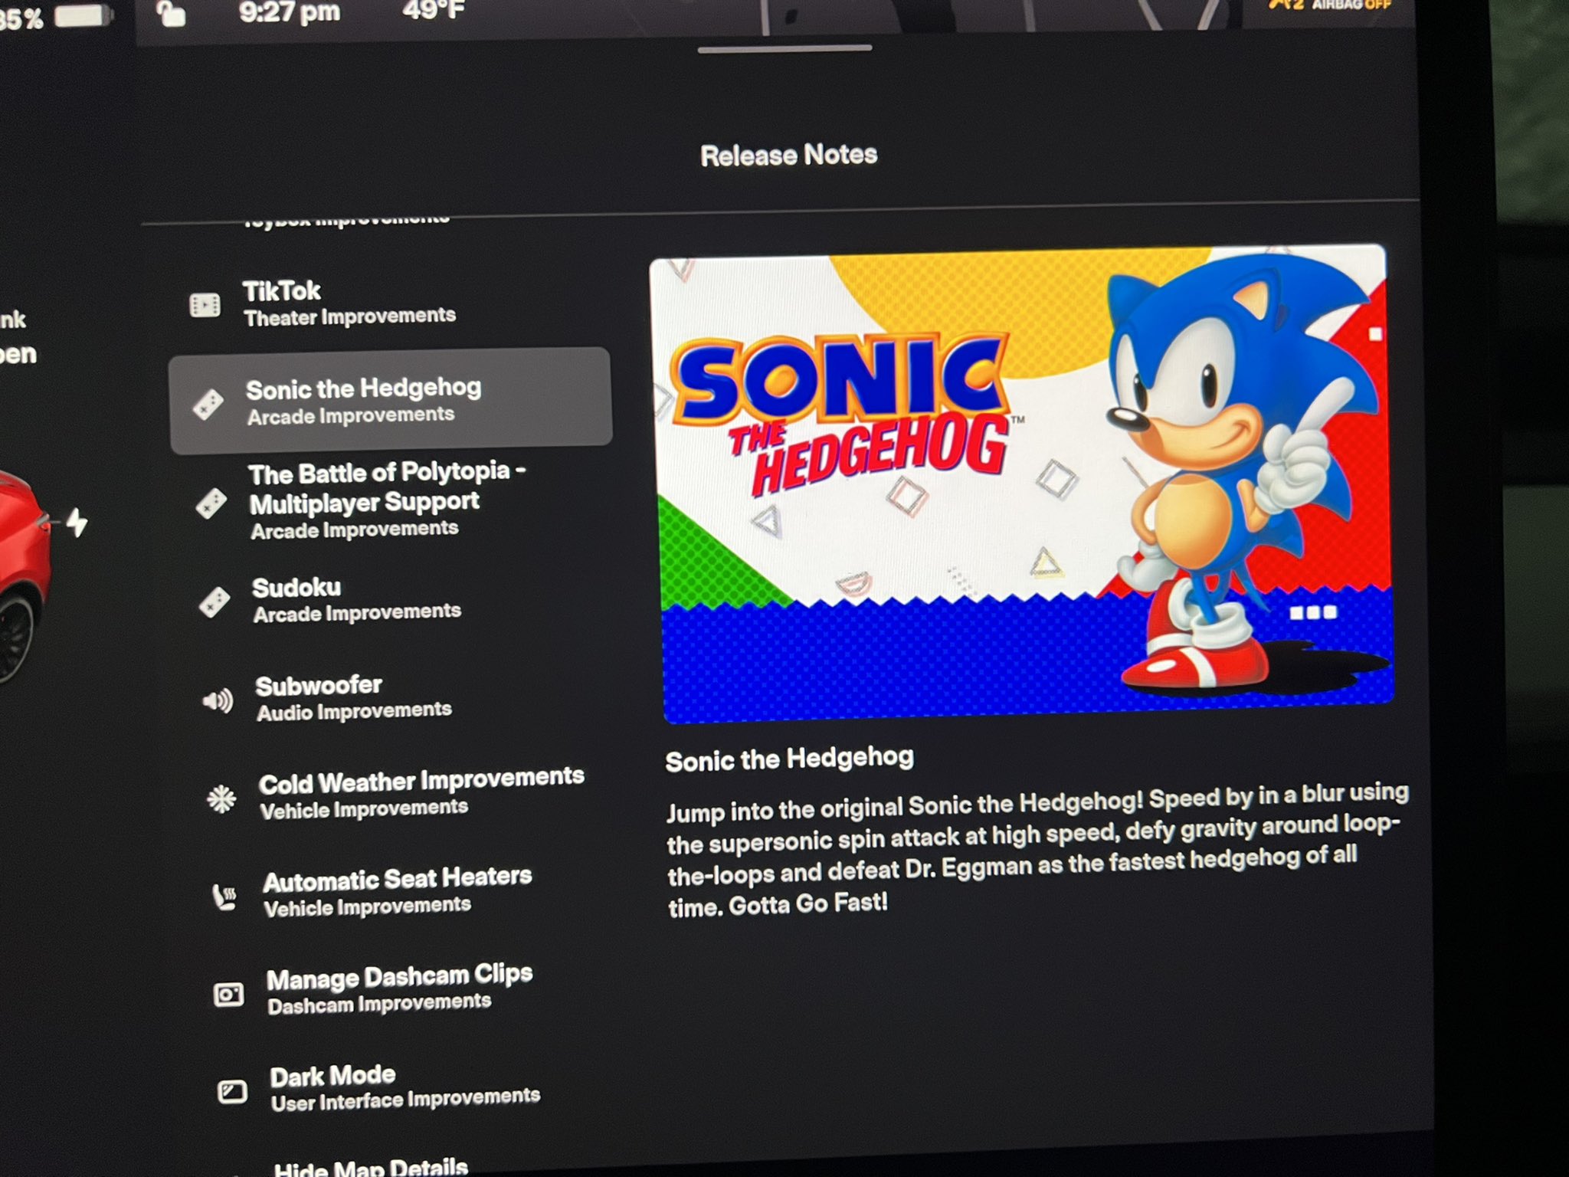Click the Dashcam camera icon

tap(228, 995)
